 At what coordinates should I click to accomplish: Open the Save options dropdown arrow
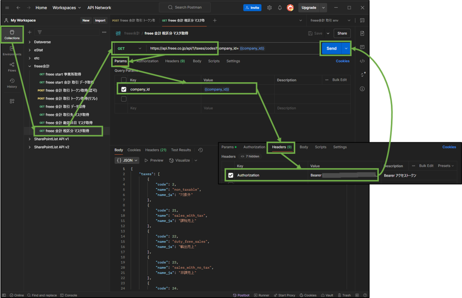pos(328,34)
